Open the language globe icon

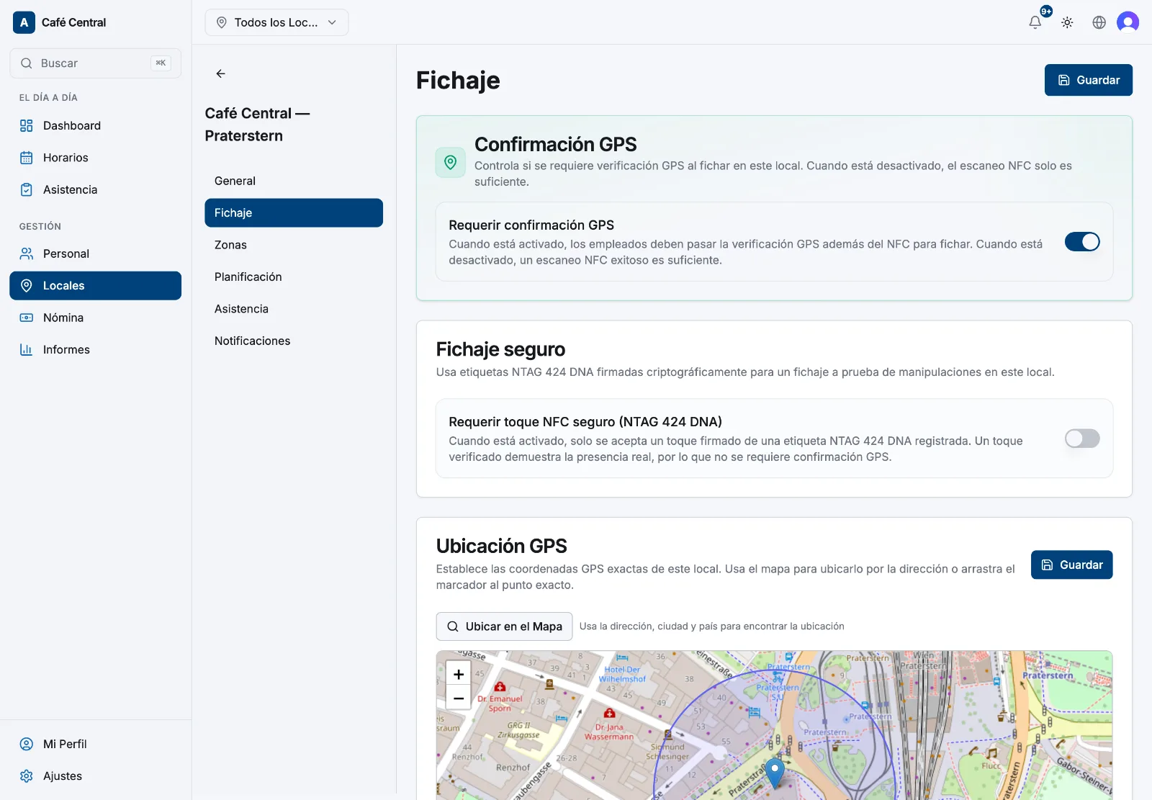[x=1099, y=22]
